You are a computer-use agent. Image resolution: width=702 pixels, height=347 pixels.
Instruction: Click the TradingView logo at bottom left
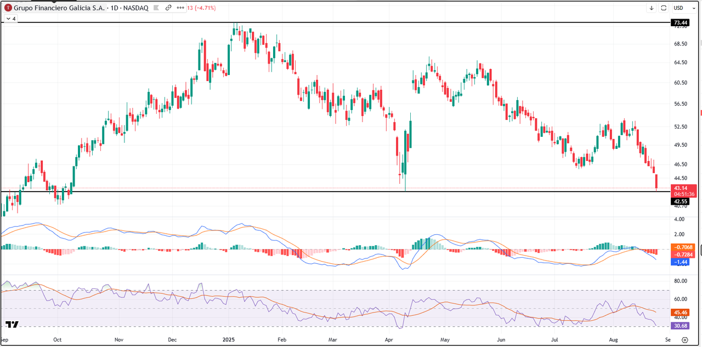12,325
